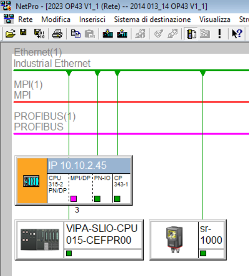Click the Copy icon in toolbar
Screen dimensions: 249x276
coord(76,33)
